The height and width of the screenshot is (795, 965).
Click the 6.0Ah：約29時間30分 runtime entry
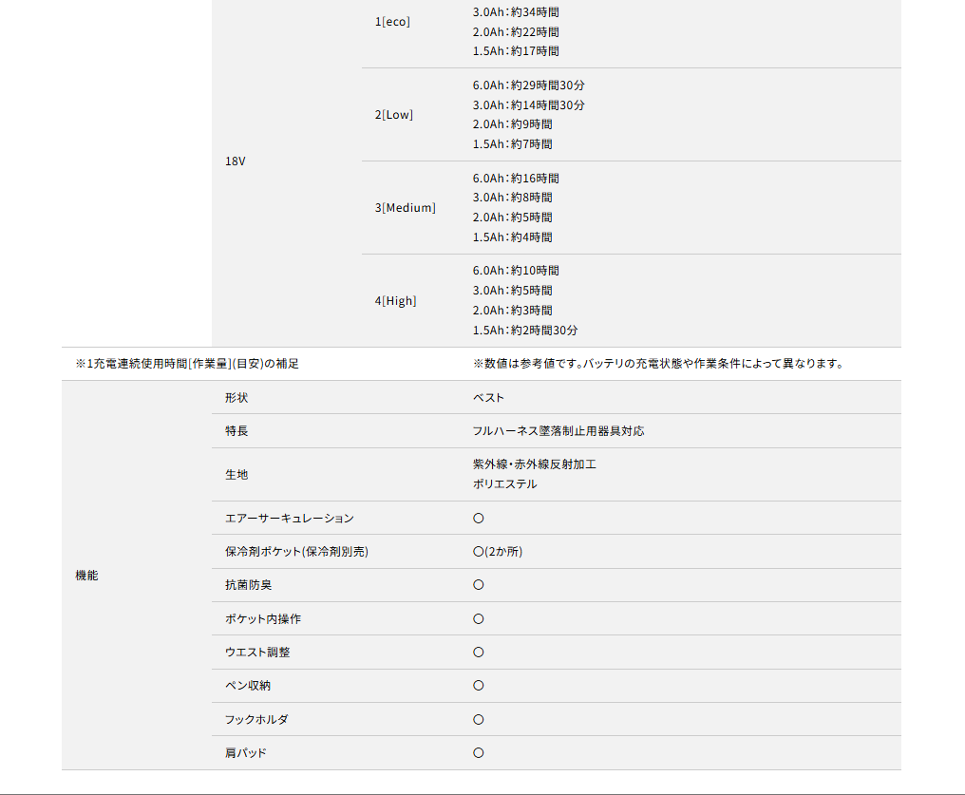coord(528,85)
